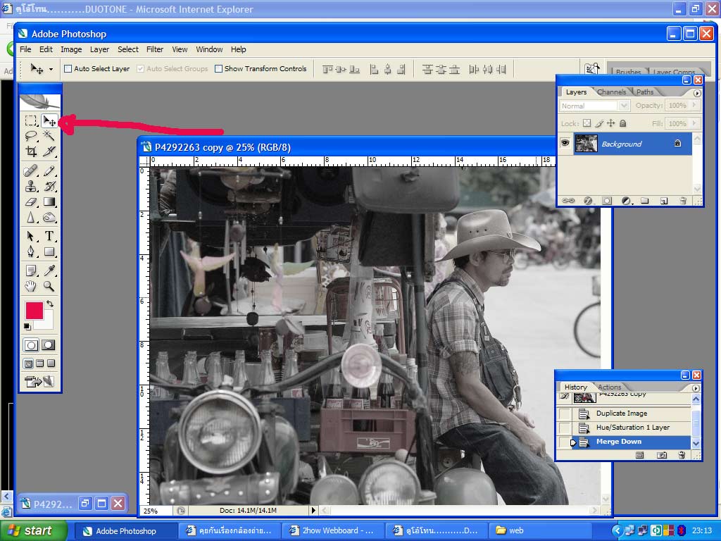Choose the Horizontal Type tool
The image size is (721, 541).
point(49,236)
